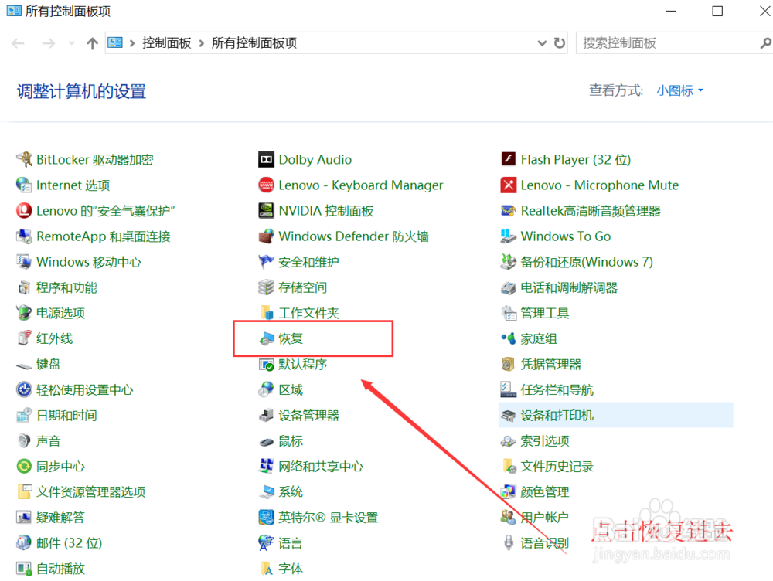This screenshot has width=773, height=581.
Task: Open NVIDIA 控制面板 icon
Action: 266,211
